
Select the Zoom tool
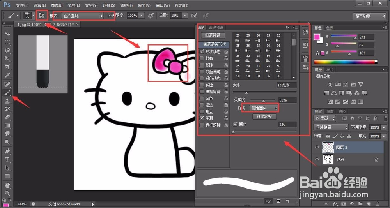(x=7, y=193)
